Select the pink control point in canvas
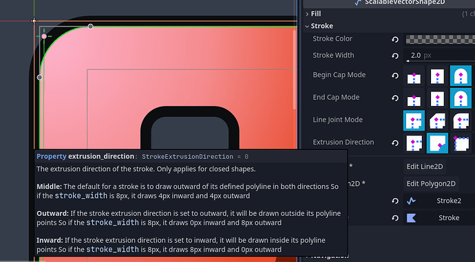The image size is (475, 262). click(44, 36)
